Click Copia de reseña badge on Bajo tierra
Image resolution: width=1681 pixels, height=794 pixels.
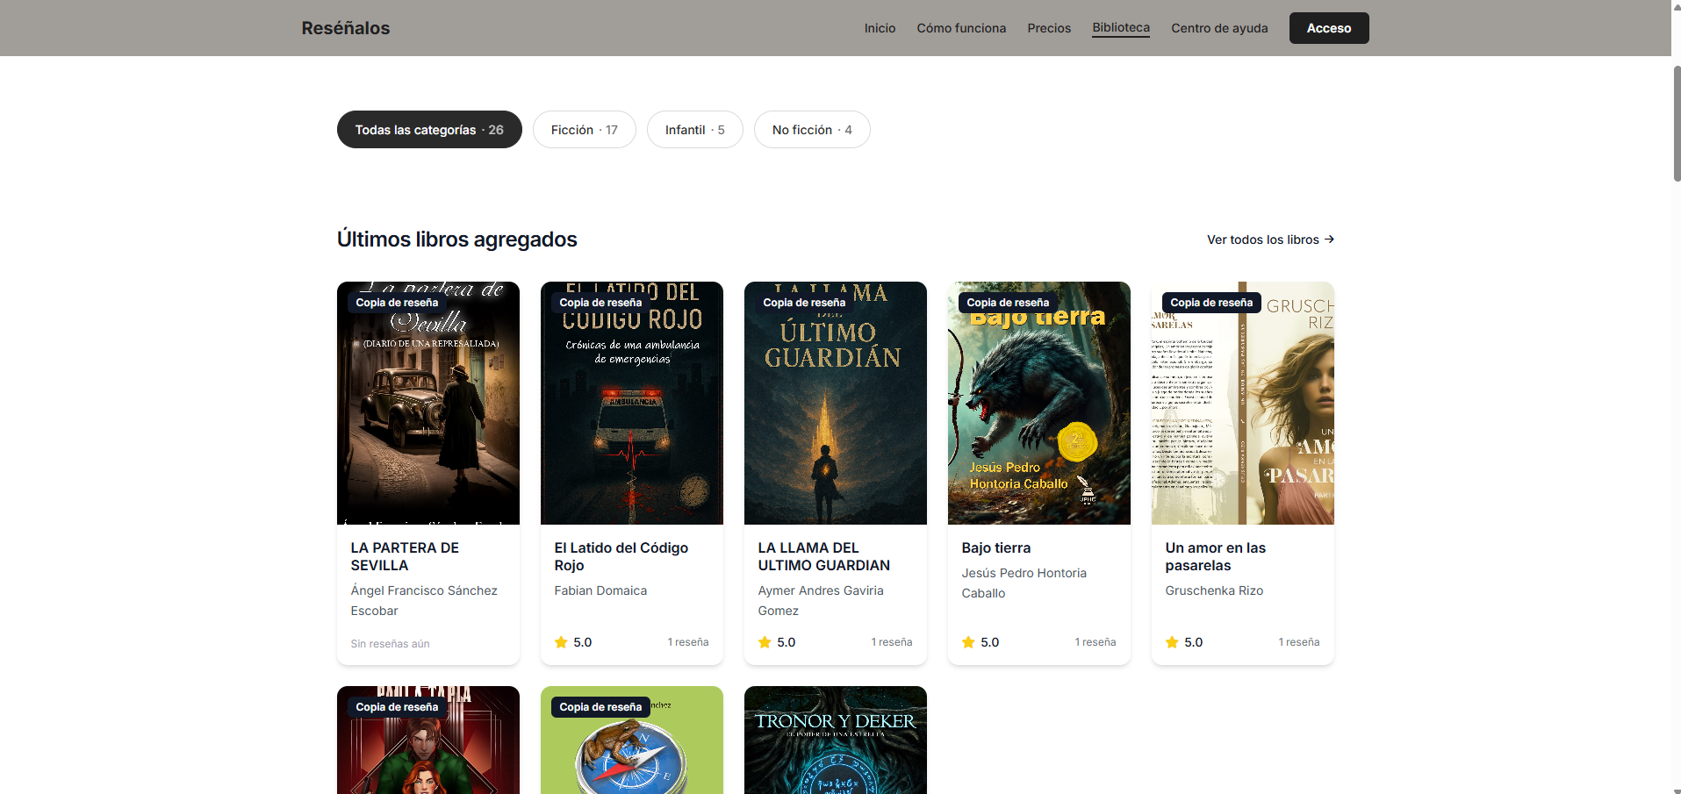click(x=1008, y=303)
